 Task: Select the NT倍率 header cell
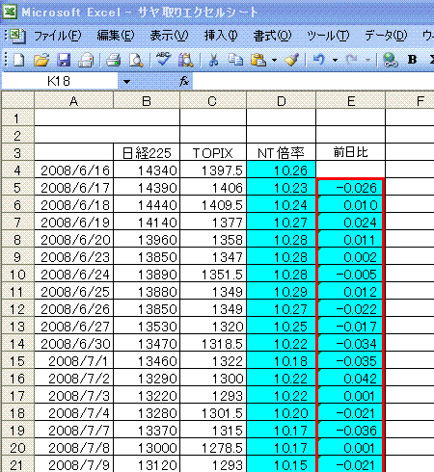(x=282, y=152)
